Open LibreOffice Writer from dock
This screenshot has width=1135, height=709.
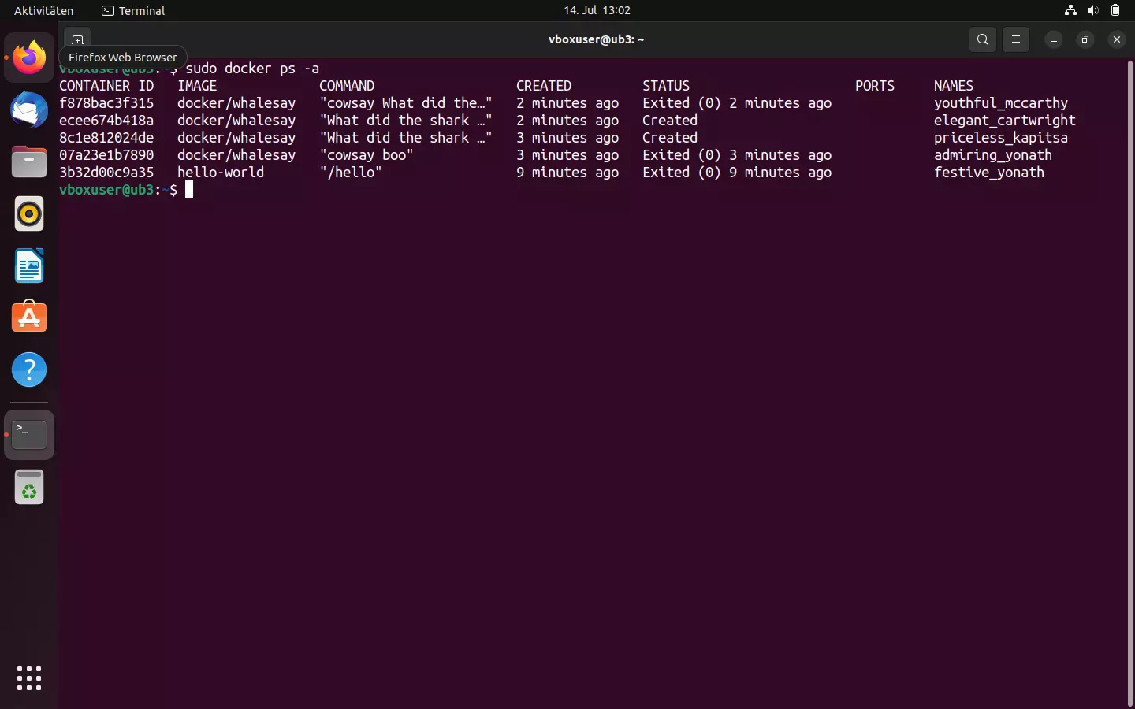[29, 266]
